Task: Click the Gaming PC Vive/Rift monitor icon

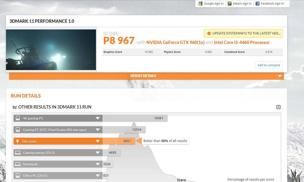Action: (x=18, y=130)
